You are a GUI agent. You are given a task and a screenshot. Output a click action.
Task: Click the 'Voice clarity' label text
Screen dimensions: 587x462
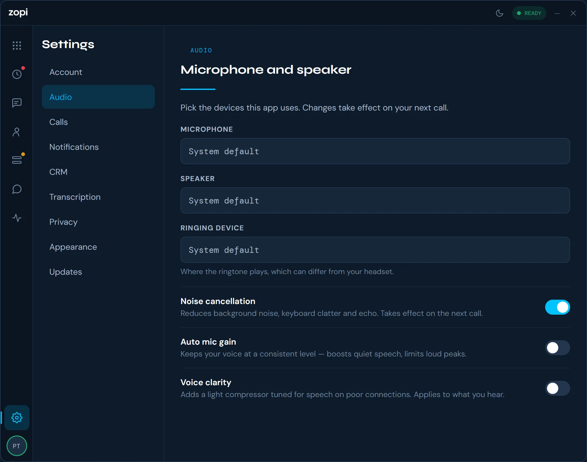tap(206, 382)
